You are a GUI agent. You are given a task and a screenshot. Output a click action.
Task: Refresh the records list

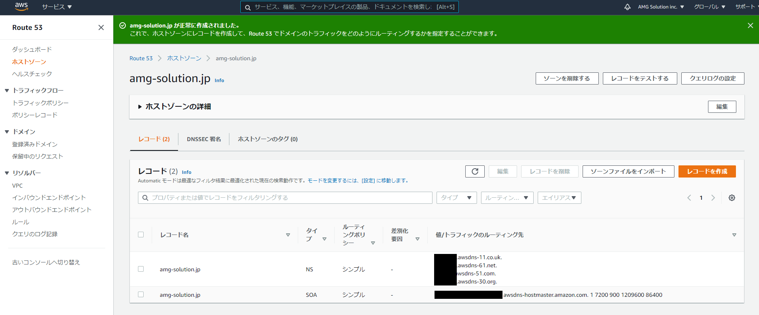click(x=475, y=171)
